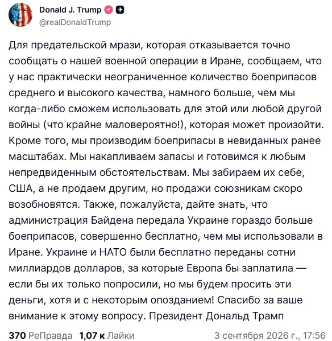This screenshot has height=341, width=332.
Task: Click the word 'США' in the post
Action: point(20,188)
